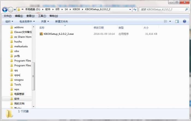Click the date 2016-01-09 10:14 cell

[x=104, y=34]
